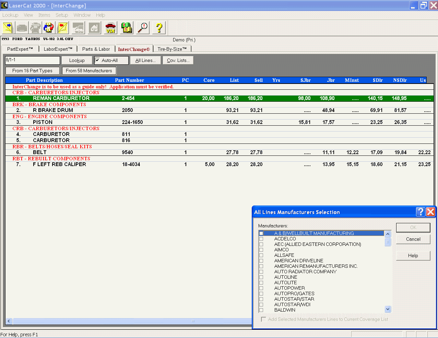The width and height of the screenshot is (438, 338).
Task: Check the ALLSAFE manufacturer checkbox
Action: coord(261,255)
